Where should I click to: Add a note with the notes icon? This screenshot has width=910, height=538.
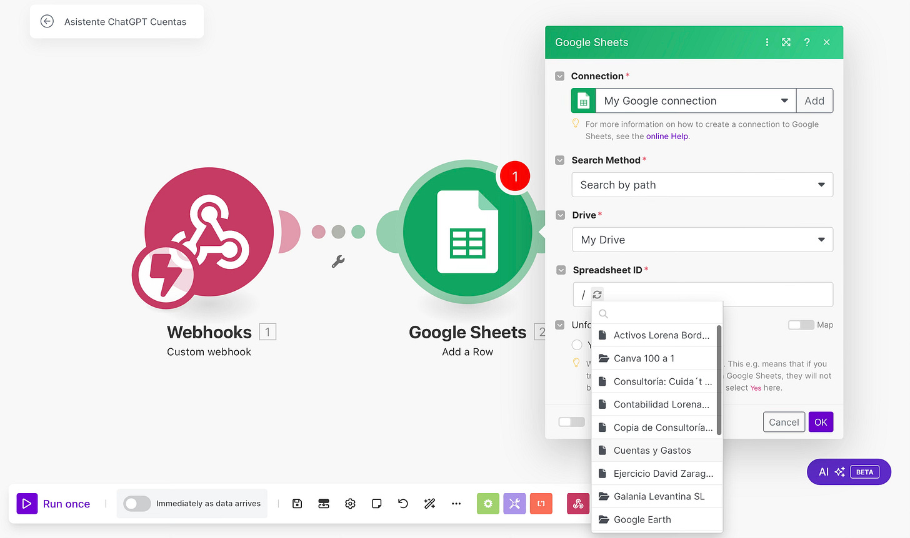pos(376,504)
